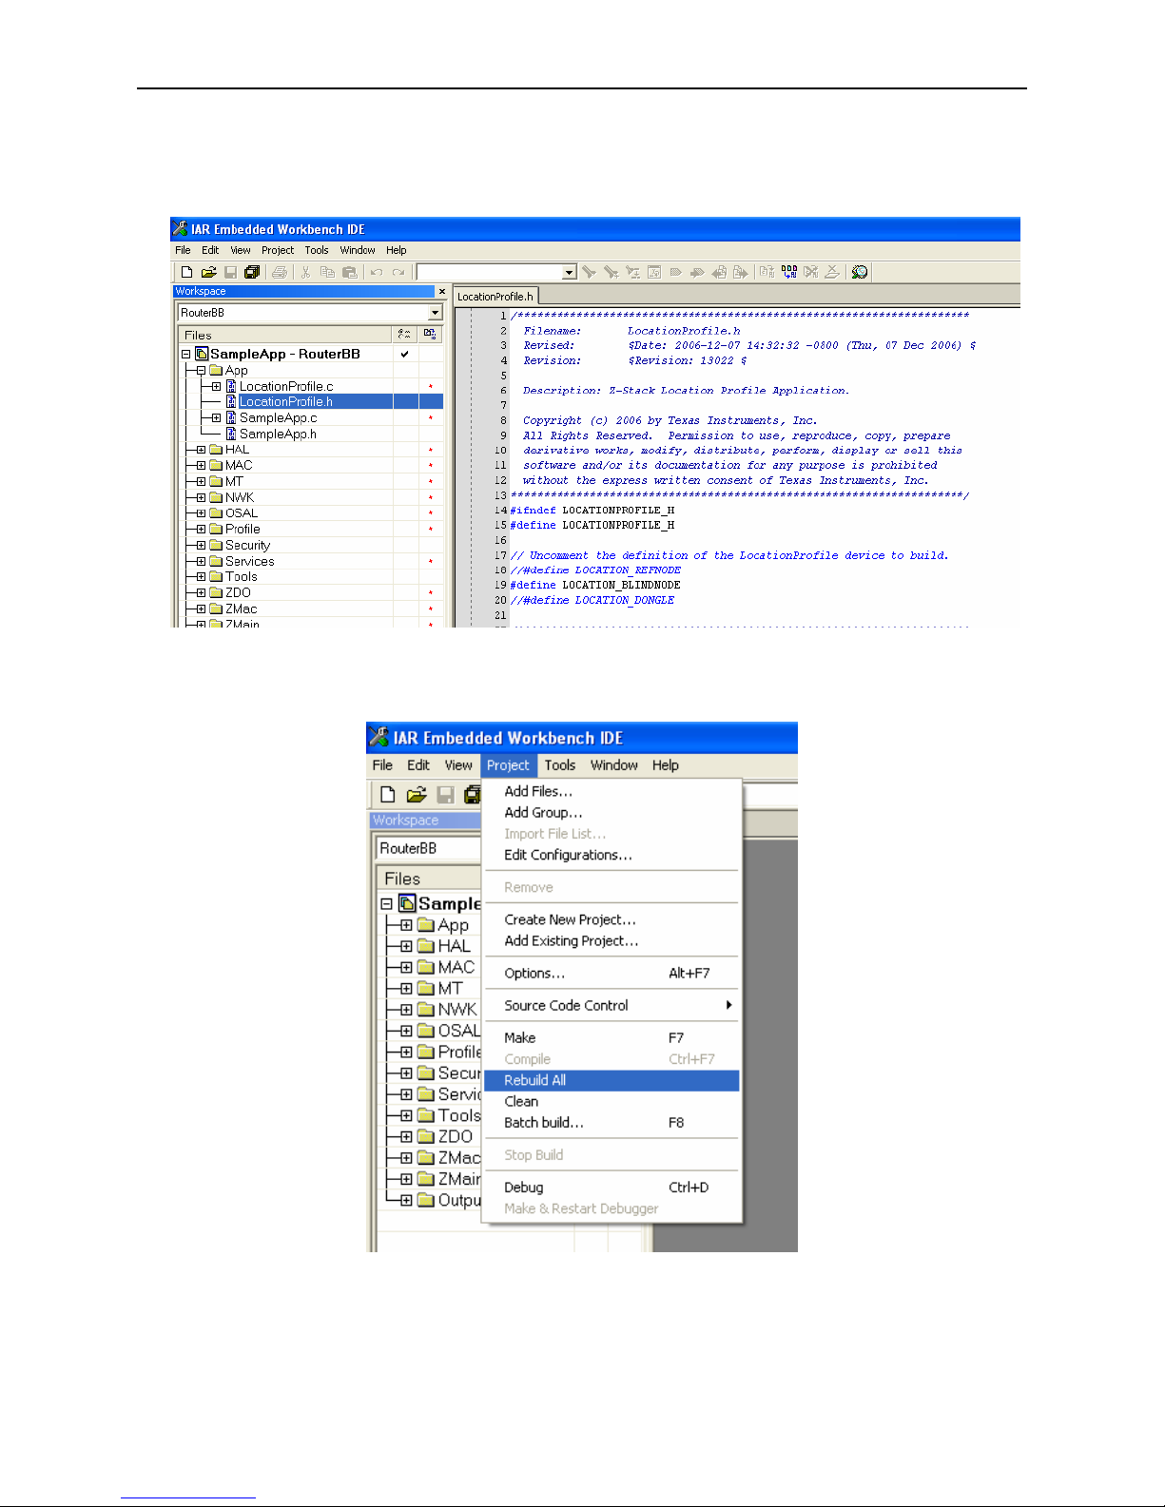Screen dimensions: 1165x1507
Task: Click Open folder icon in the Project-menu window
Action: coord(416,795)
